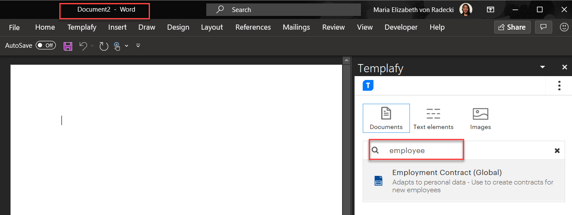The height and width of the screenshot is (215, 572).
Task: Open the Help tab
Action: click(x=437, y=27)
